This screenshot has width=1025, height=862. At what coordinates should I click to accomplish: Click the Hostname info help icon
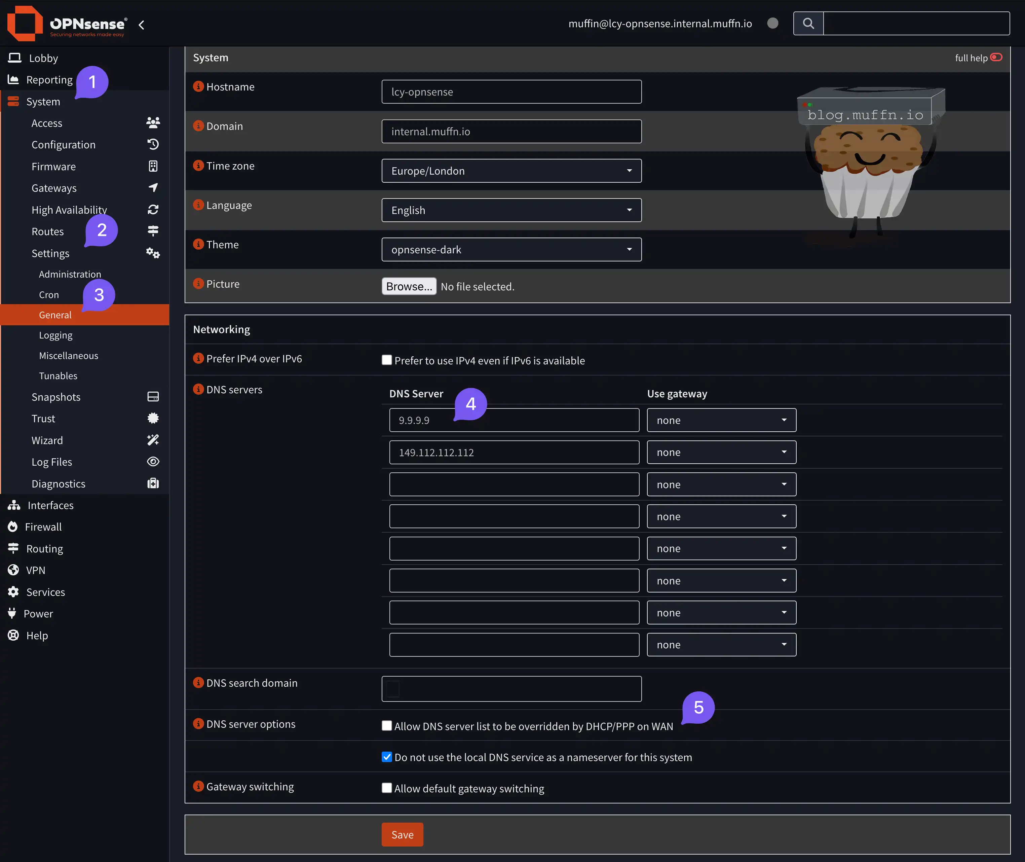(x=198, y=86)
